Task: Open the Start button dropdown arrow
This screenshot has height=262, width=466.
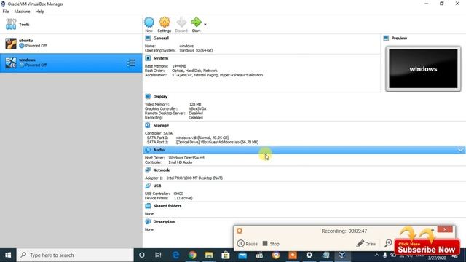Action: coord(205,24)
